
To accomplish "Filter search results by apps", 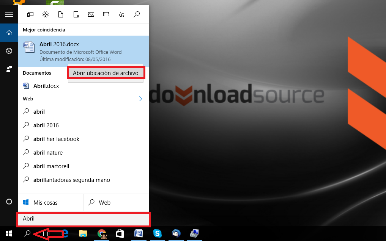I will pyautogui.click(x=30, y=14).
